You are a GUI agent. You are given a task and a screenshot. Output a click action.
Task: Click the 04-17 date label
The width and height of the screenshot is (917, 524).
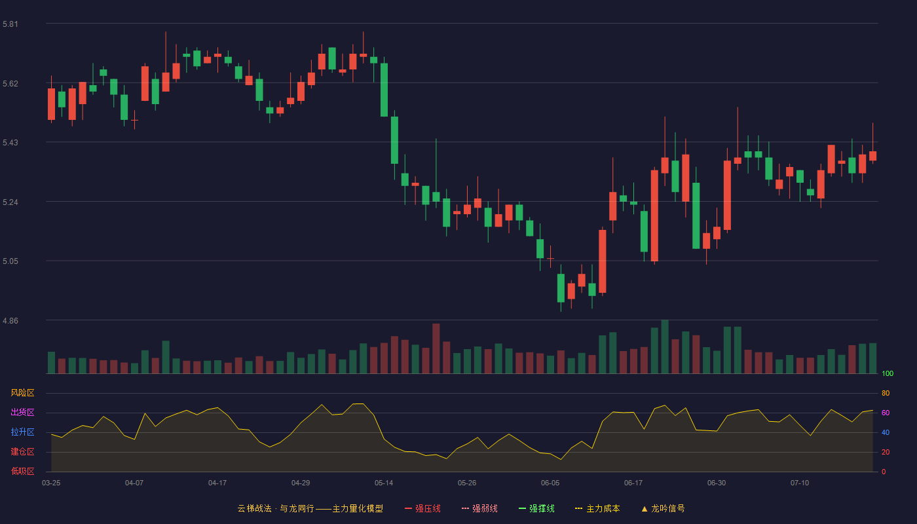click(x=217, y=483)
